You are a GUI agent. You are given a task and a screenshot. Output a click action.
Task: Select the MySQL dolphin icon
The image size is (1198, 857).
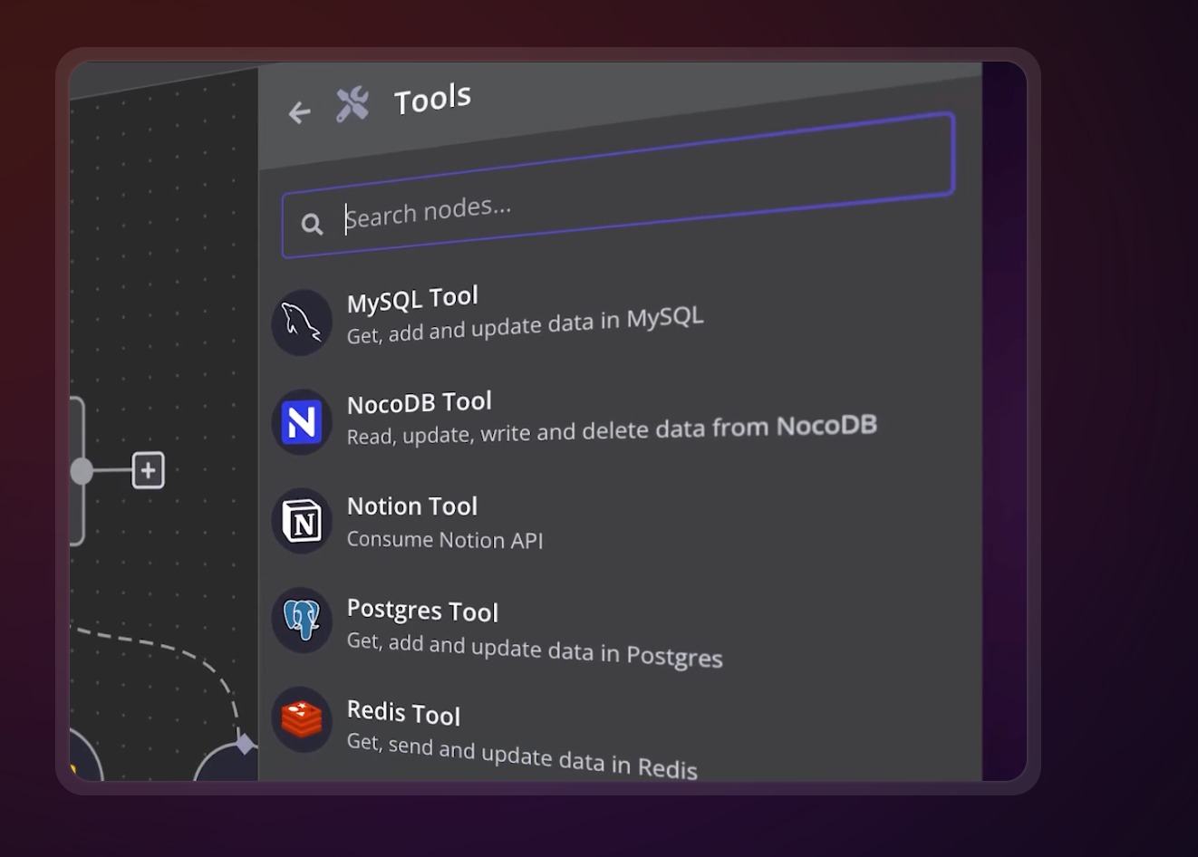point(302,323)
